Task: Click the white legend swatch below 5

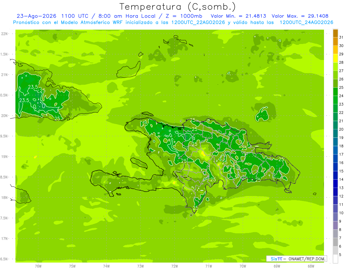Action: (x=335, y=259)
